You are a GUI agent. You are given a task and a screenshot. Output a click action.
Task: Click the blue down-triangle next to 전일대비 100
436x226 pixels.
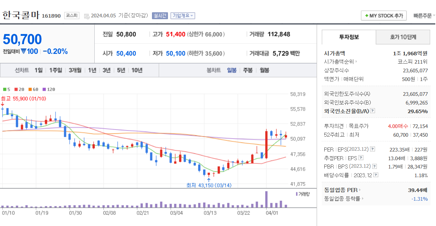click(x=24, y=51)
